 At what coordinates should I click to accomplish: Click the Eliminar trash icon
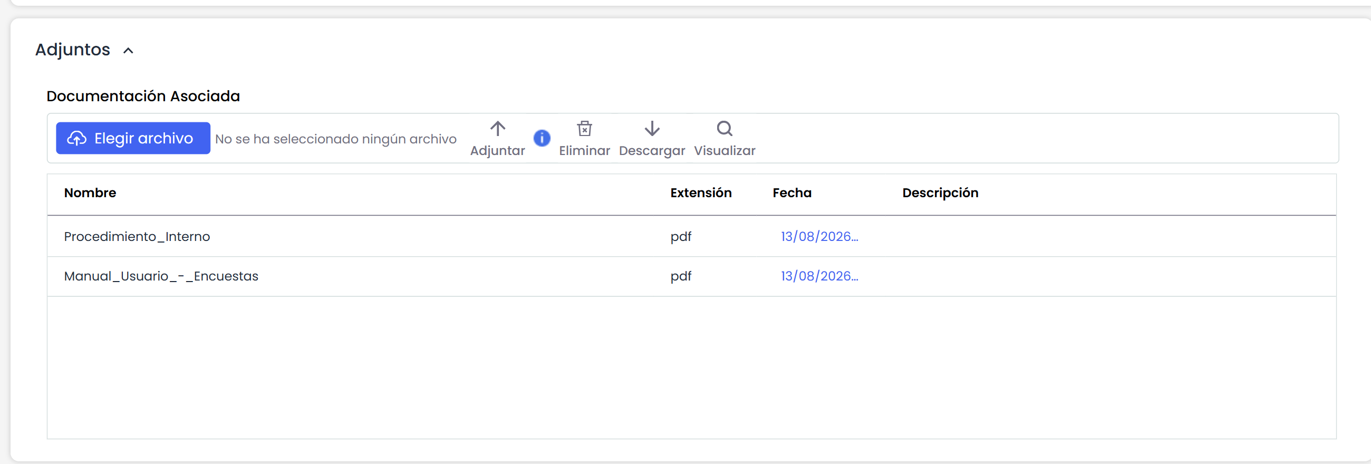(x=584, y=129)
